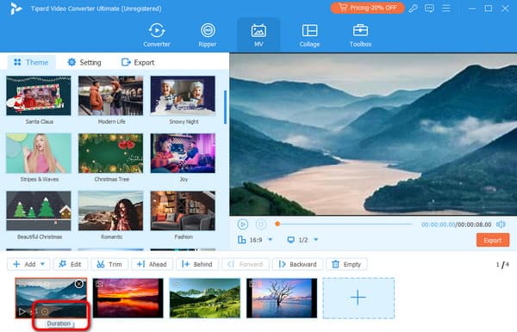This screenshot has height=332, width=517.
Task: Expand the 16:9 aspect ratio dropdown
Action: 271,240
